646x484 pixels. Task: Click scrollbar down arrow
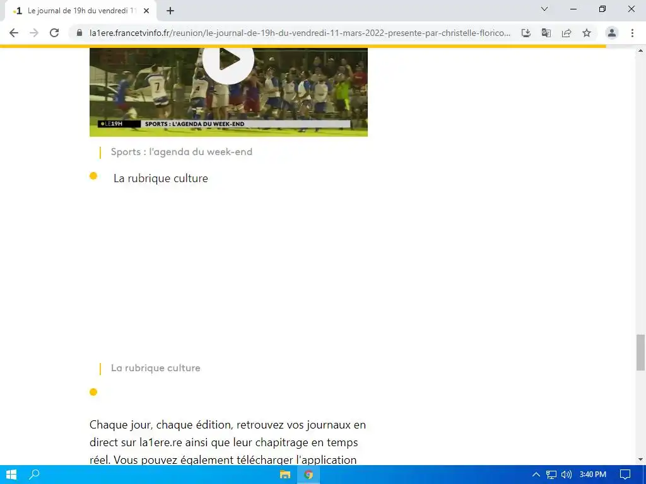[x=640, y=459]
